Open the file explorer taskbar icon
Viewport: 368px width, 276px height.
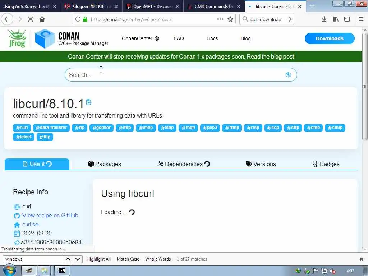click(44, 271)
